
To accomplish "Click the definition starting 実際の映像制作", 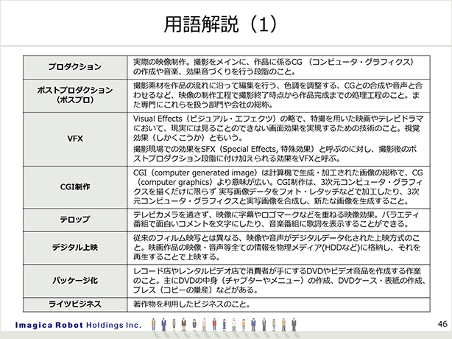I will [x=273, y=67].
